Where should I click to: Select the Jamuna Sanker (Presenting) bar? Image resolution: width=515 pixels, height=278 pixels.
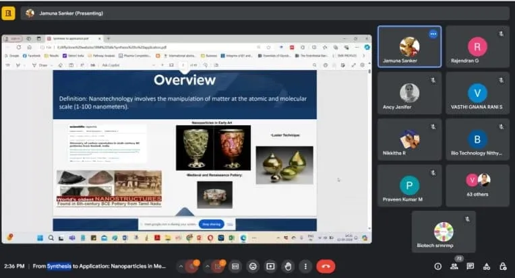(265, 13)
